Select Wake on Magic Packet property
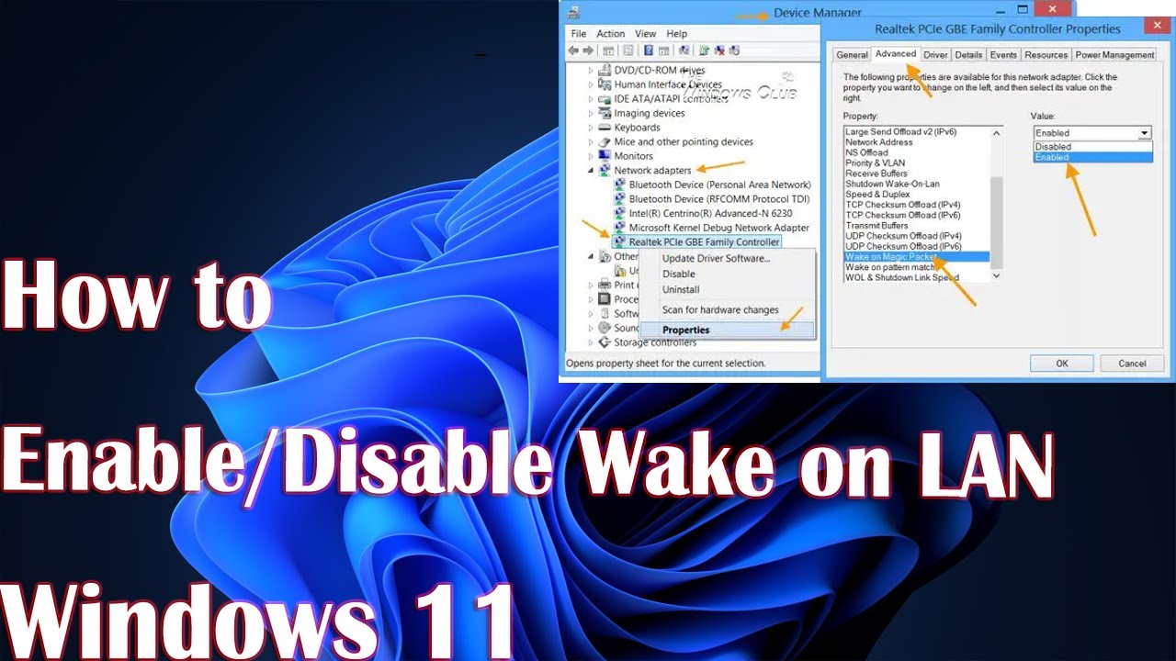 tap(888, 257)
